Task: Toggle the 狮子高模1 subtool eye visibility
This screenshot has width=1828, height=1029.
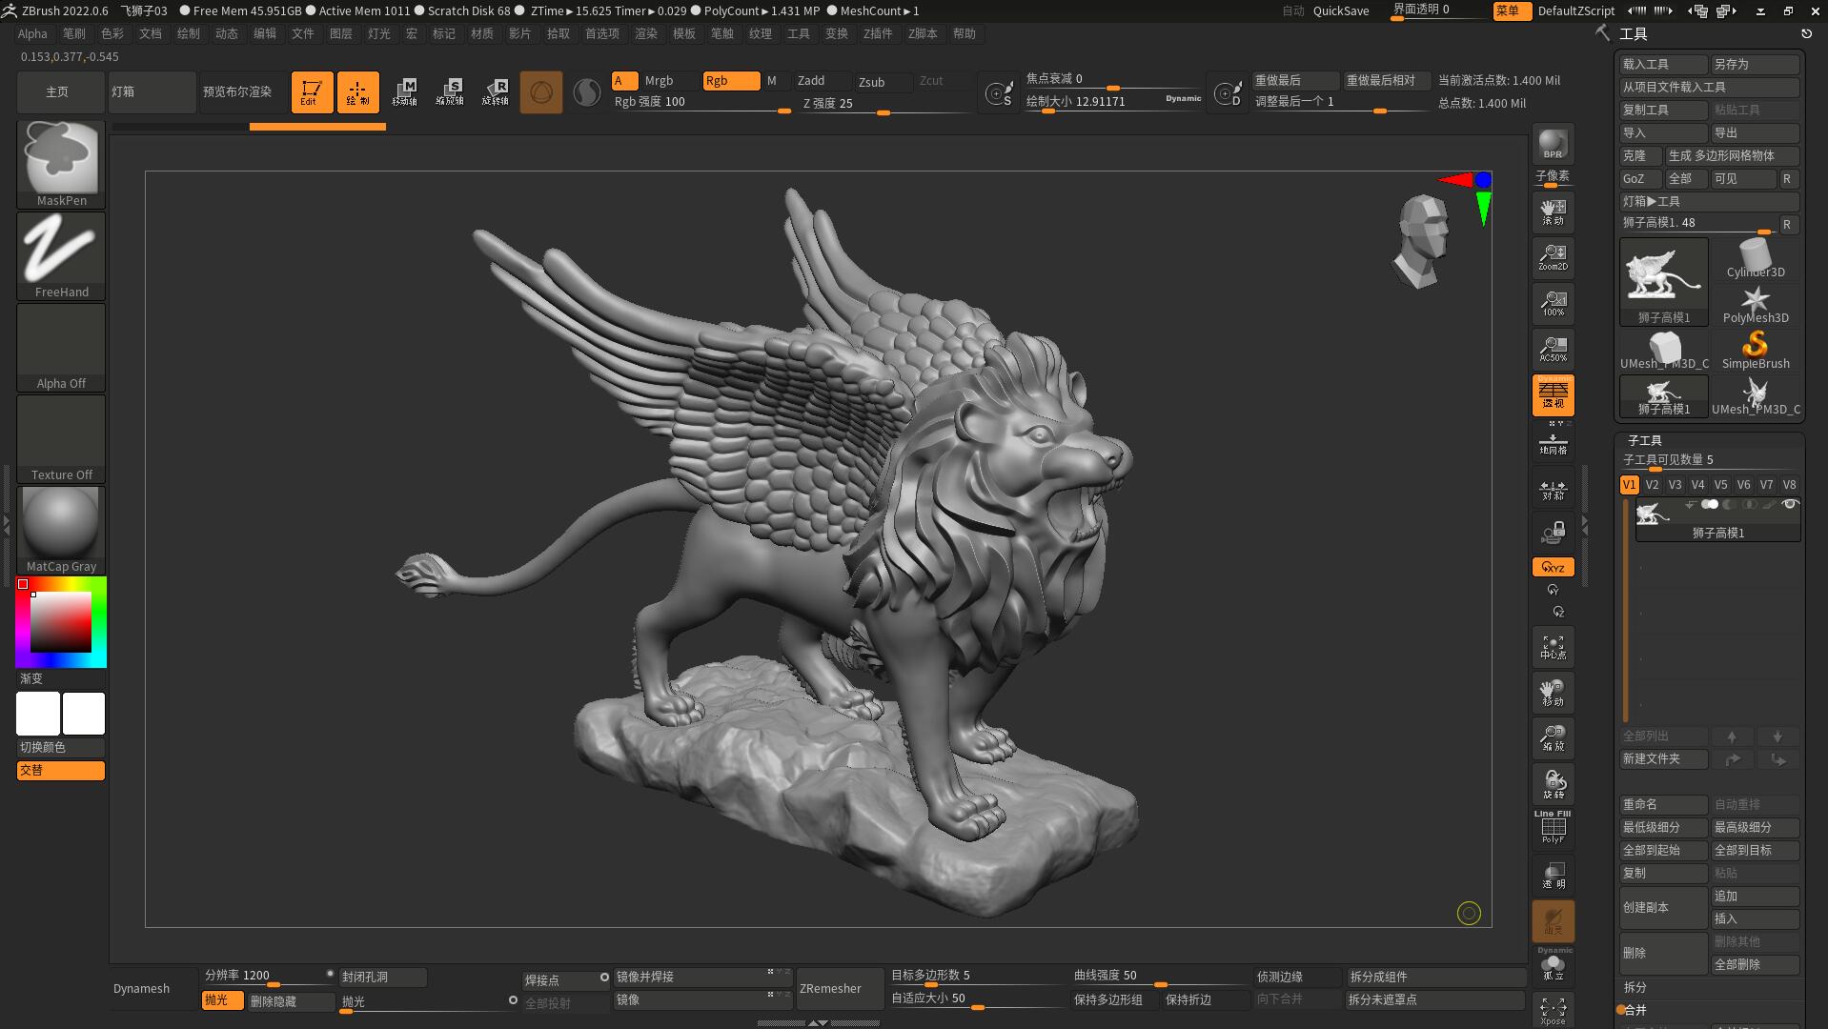Action: pos(1789,504)
